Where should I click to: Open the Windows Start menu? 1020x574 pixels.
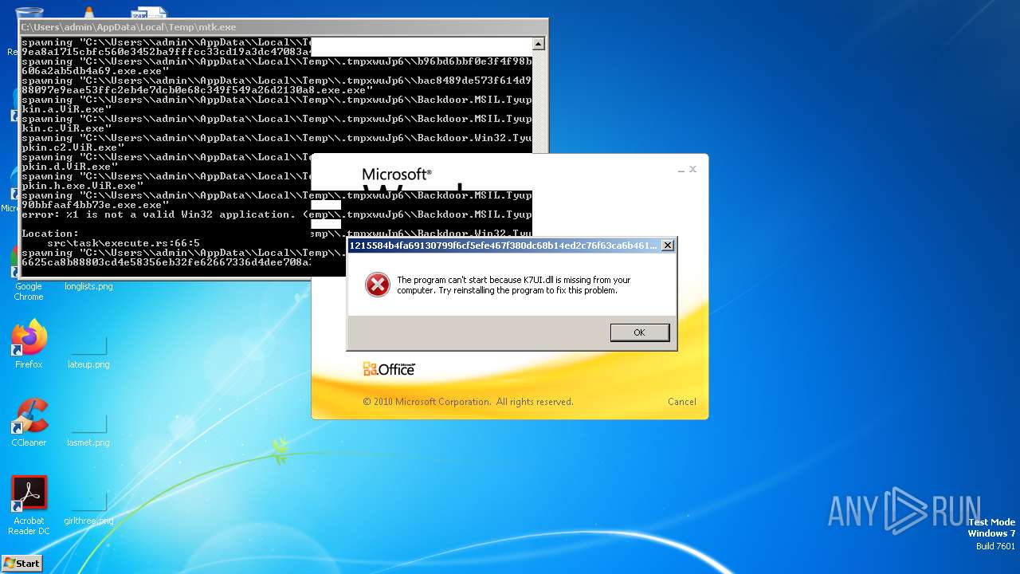tap(22, 563)
